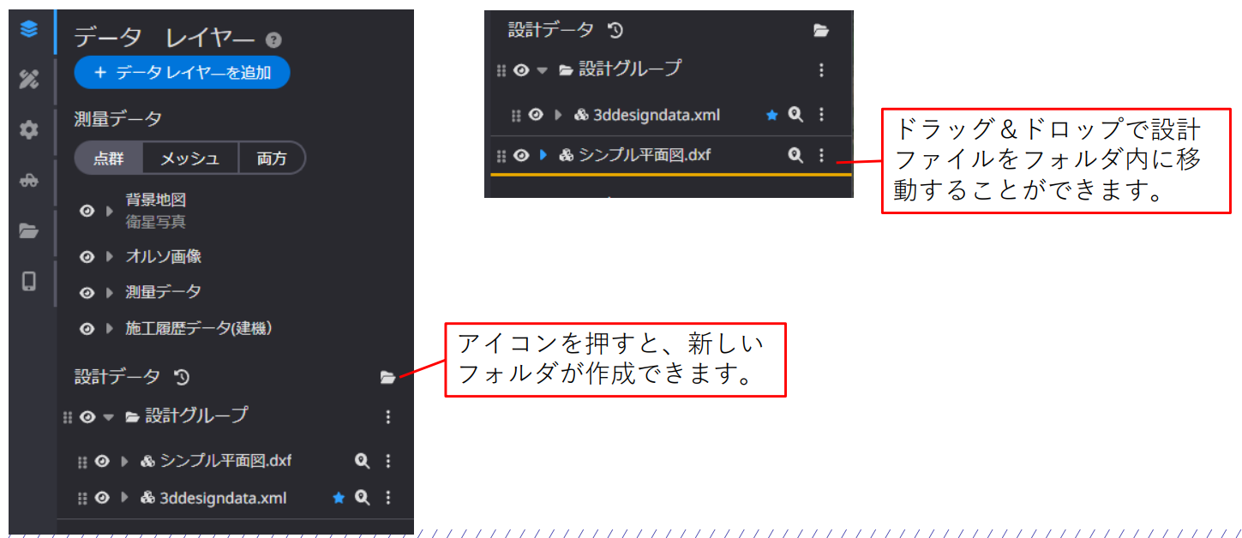1242x538 pixels.
Task: Open the construction machine sidebar icon
Action: point(29,181)
